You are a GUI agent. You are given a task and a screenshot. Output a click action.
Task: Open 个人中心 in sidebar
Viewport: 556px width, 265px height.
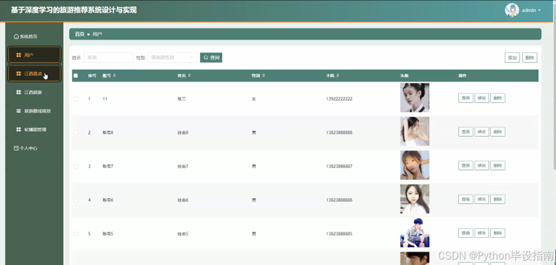click(x=35, y=148)
